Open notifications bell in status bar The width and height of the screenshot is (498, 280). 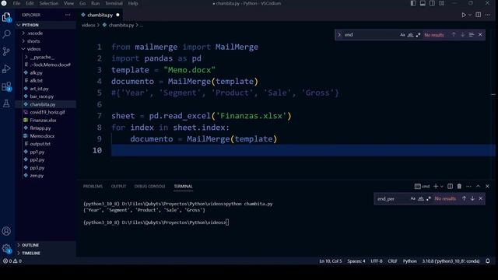point(488,261)
